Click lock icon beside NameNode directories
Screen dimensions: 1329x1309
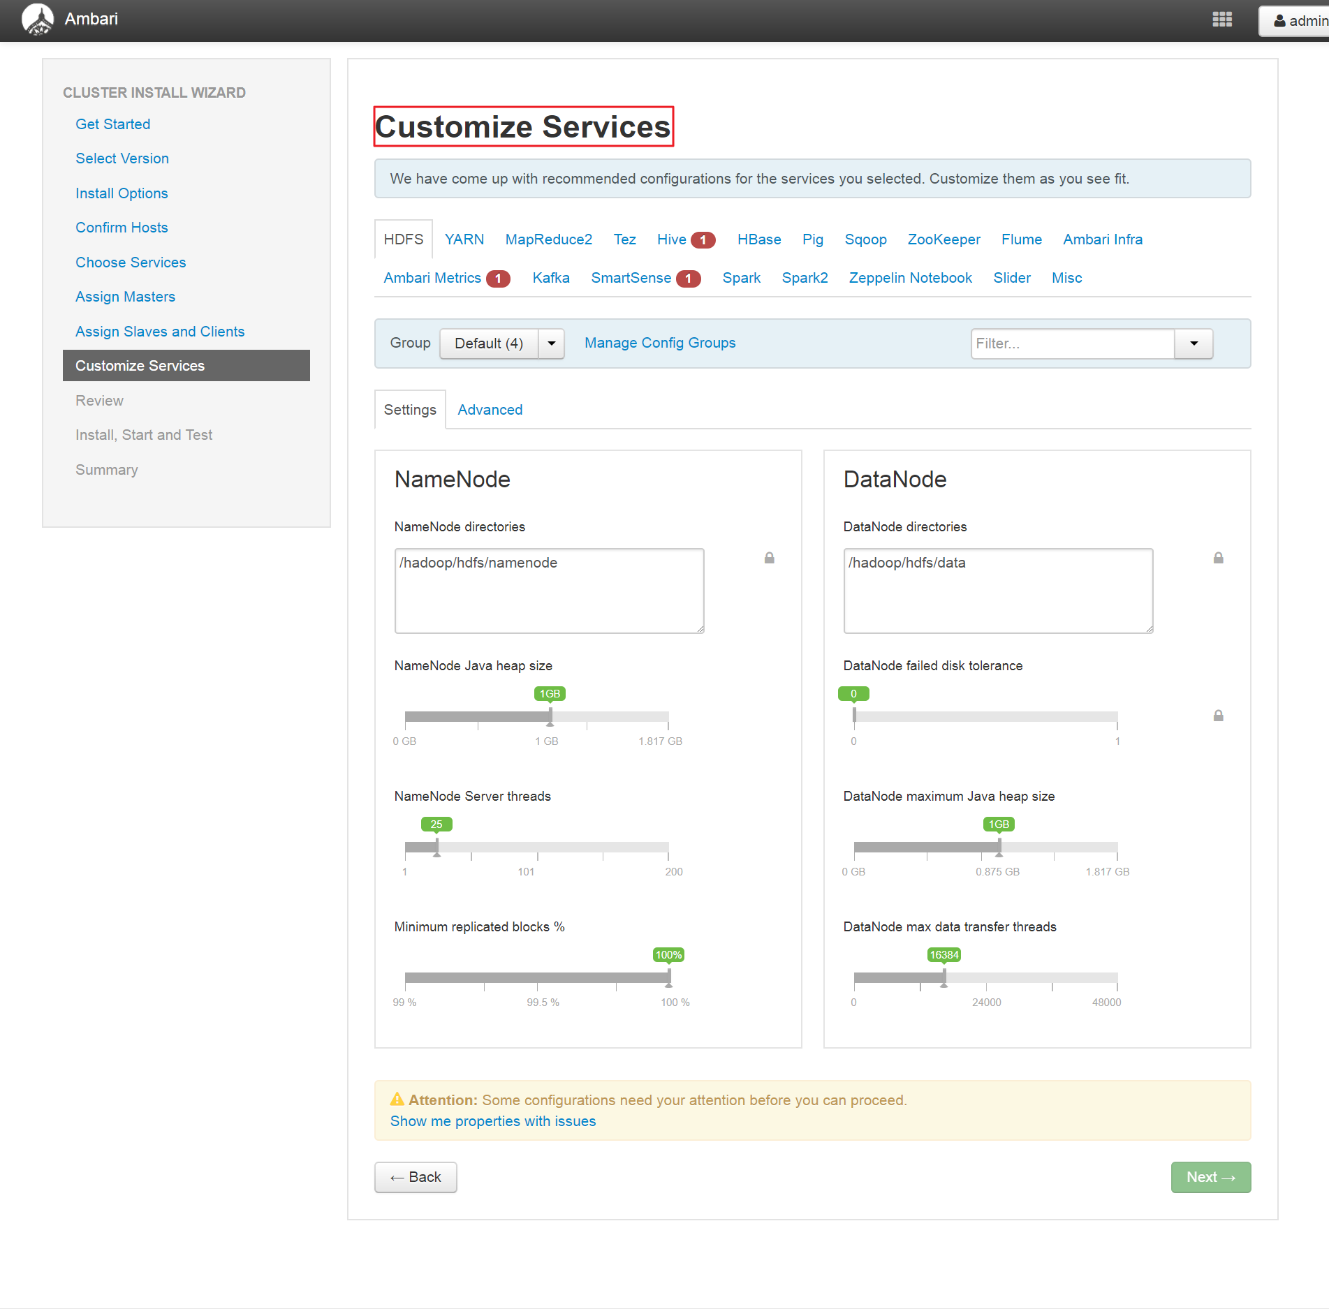769,558
